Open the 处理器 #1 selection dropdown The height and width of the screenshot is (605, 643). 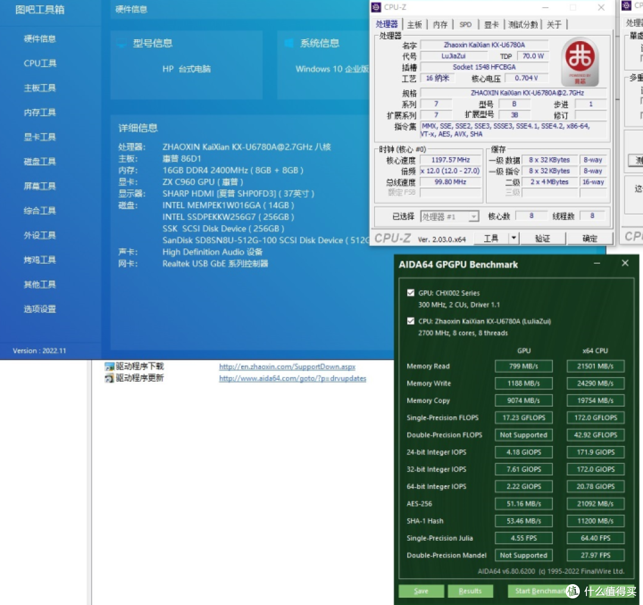pyautogui.click(x=474, y=216)
